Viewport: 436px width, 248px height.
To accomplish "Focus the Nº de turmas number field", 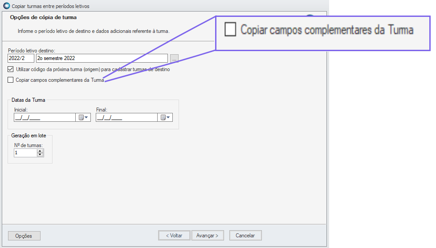I will pos(25,153).
